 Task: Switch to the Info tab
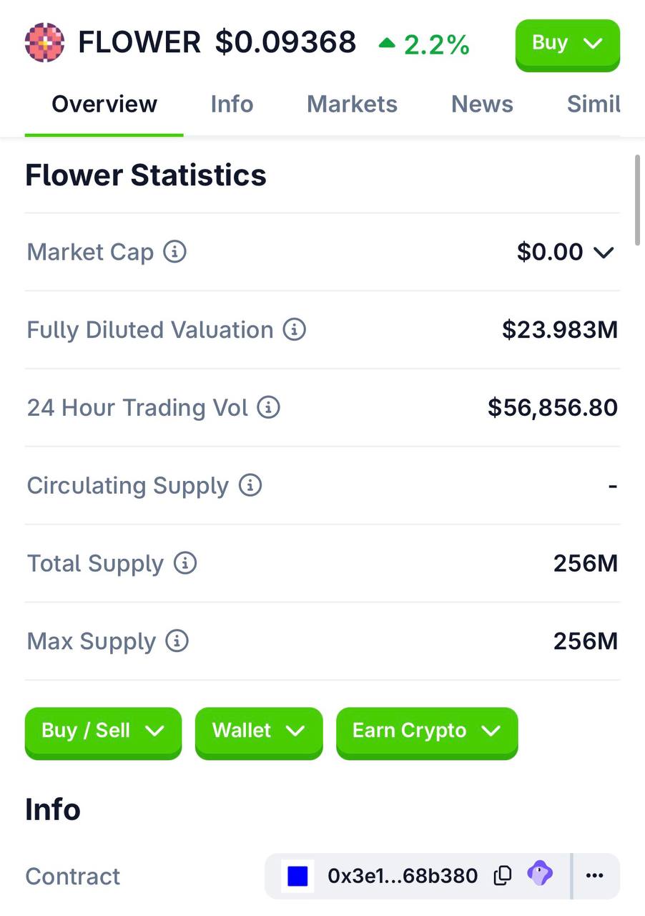232,104
